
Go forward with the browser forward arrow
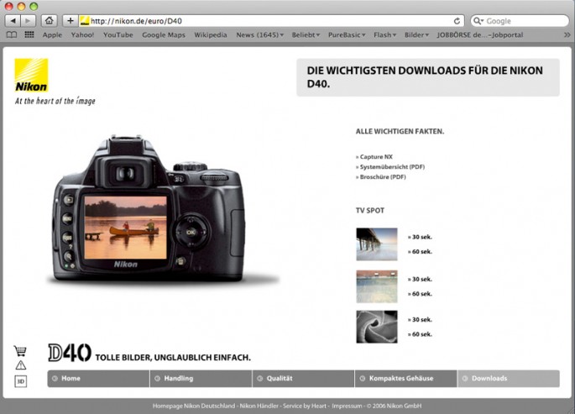[29, 21]
